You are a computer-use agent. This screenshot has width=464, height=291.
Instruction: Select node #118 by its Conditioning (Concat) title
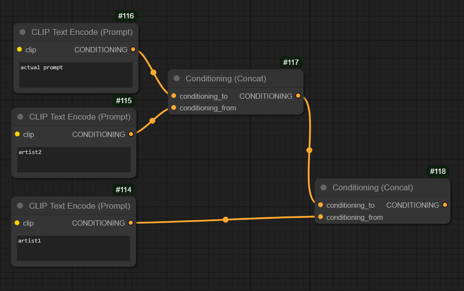click(373, 187)
